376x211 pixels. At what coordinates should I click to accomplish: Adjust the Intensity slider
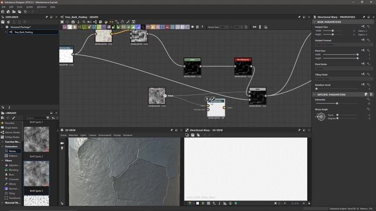[337, 103]
